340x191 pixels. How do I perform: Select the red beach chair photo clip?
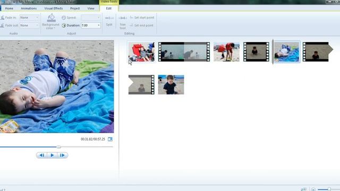click(x=141, y=52)
